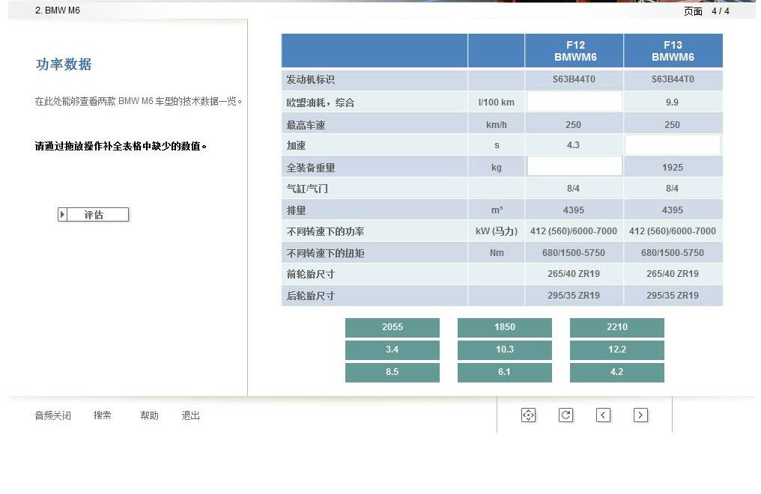Click 后轮胎尺寸 row label
This screenshot has width=761, height=494.
(311, 296)
